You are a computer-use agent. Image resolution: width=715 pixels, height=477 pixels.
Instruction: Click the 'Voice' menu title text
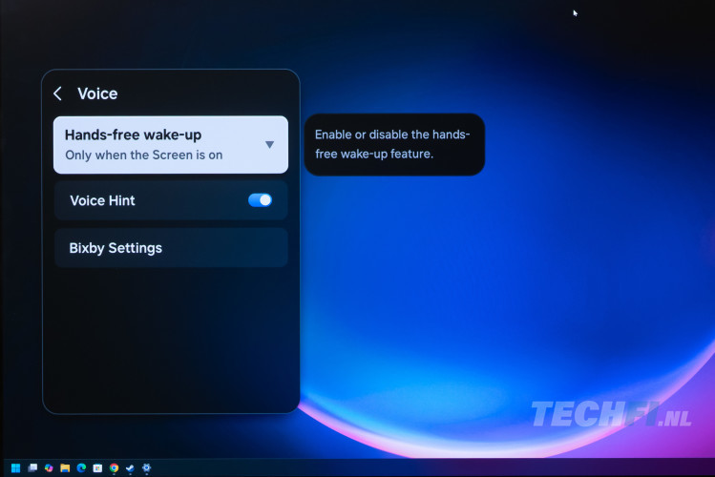tap(97, 93)
